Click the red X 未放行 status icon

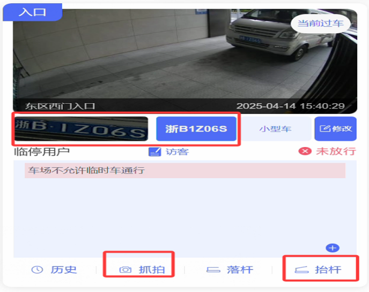pos(305,151)
